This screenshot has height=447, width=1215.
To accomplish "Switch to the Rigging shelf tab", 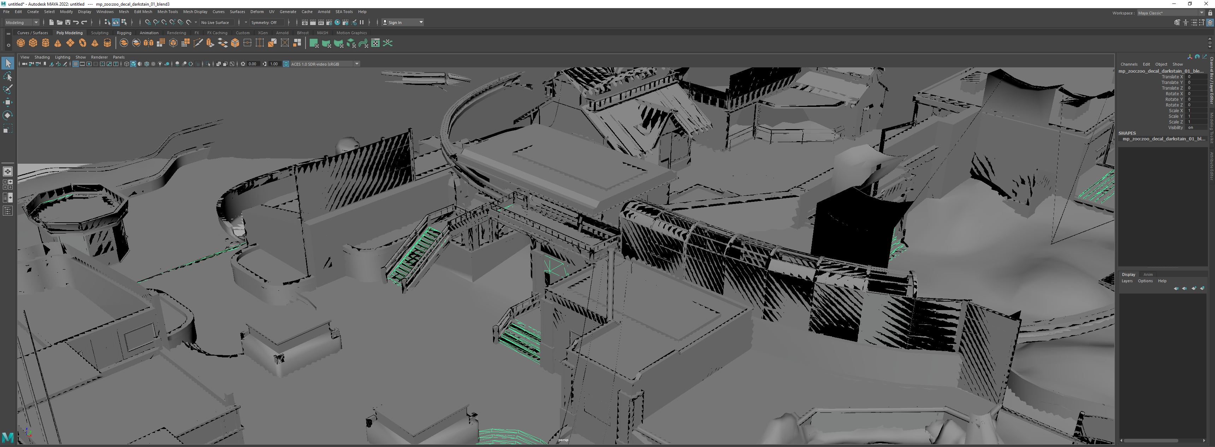I will coord(124,33).
